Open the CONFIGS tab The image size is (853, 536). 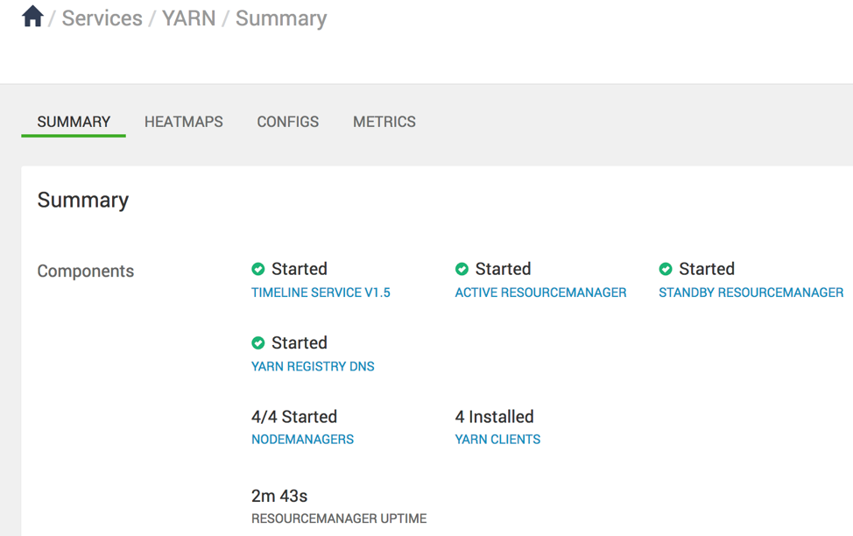coord(287,122)
